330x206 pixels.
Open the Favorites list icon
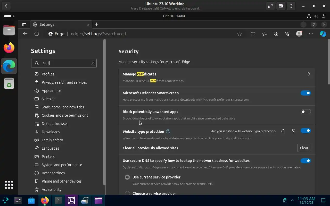coord(265,34)
